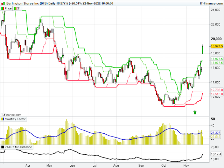Click the bold 20,000 price axis label
The height and width of the screenshot is (168, 224).
(216, 39)
